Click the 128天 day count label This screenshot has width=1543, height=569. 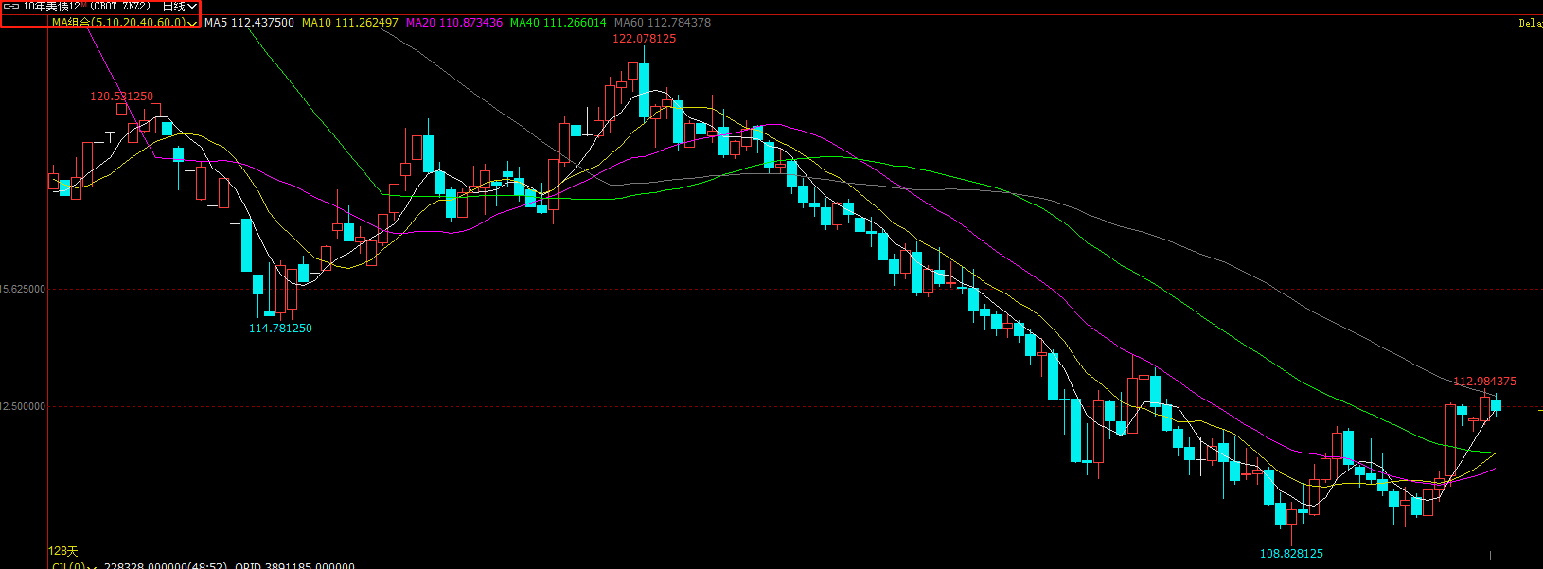click(x=63, y=551)
